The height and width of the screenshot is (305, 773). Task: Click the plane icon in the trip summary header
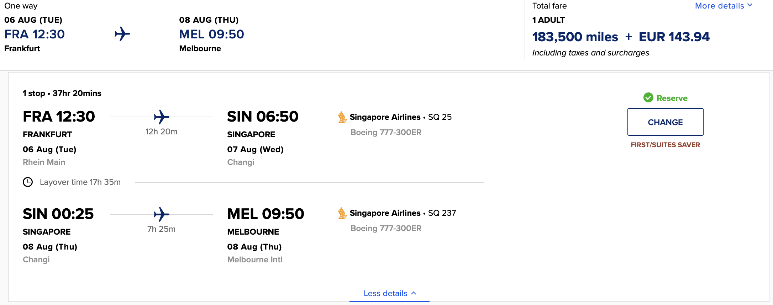[x=122, y=34]
